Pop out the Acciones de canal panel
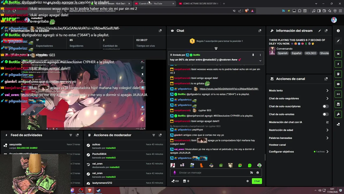 tap(326, 79)
